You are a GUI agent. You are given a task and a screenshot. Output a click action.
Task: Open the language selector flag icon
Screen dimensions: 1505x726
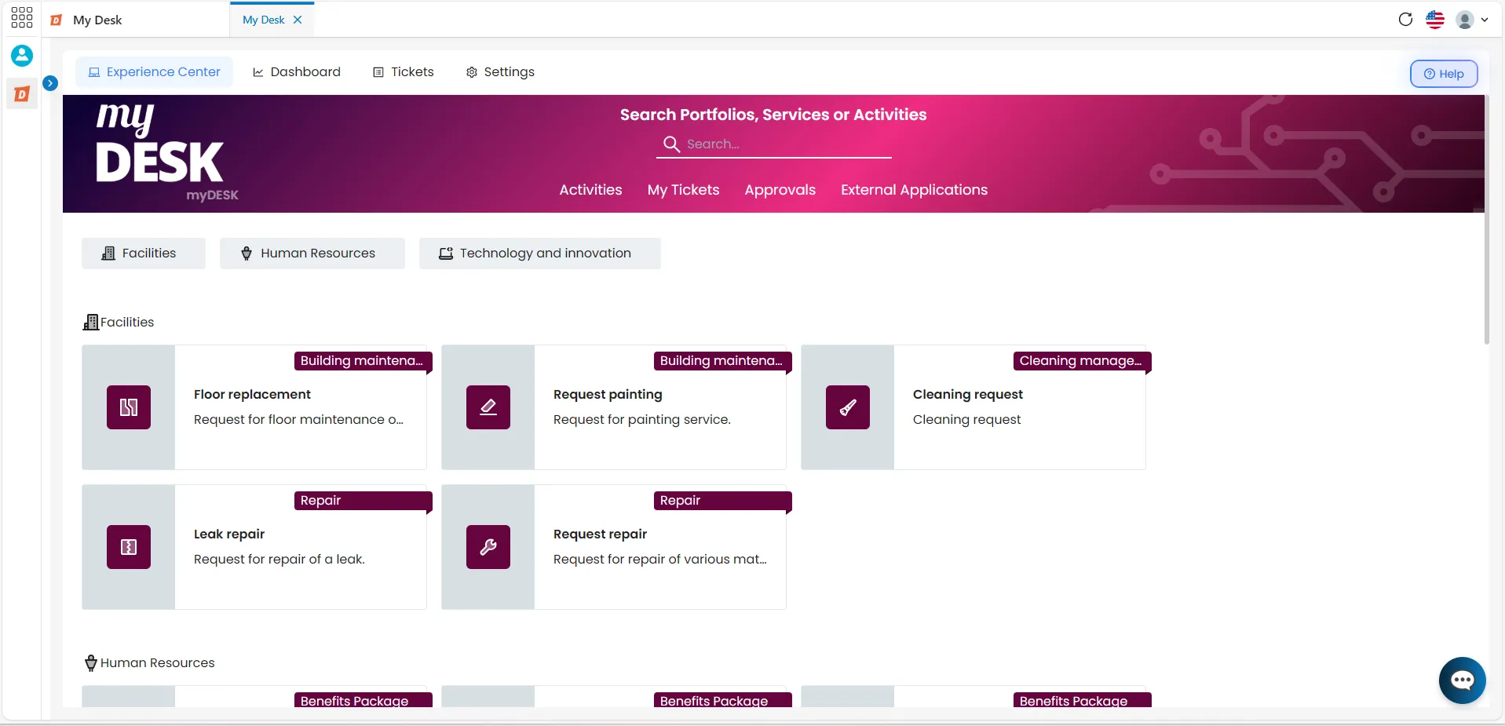(1435, 20)
